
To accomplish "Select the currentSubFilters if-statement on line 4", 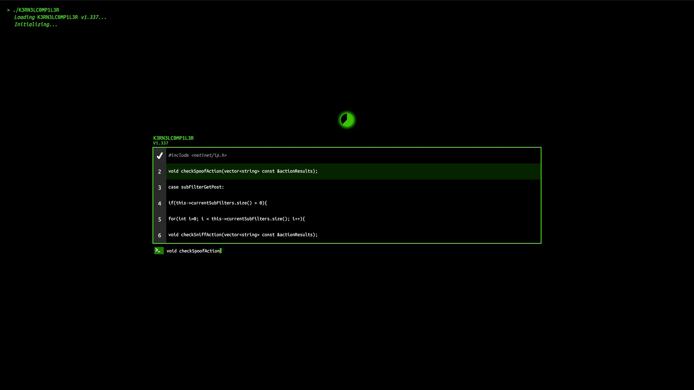I will tap(217, 203).
